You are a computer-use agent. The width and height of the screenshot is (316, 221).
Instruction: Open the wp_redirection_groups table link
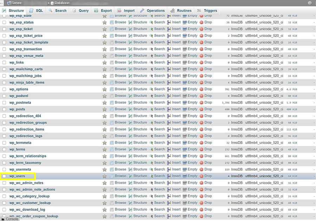[28, 123]
